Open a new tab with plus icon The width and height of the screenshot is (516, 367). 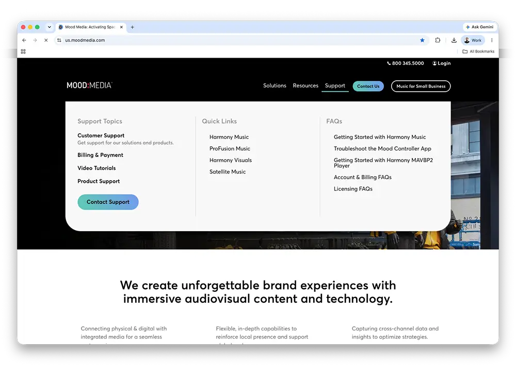click(132, 27)
